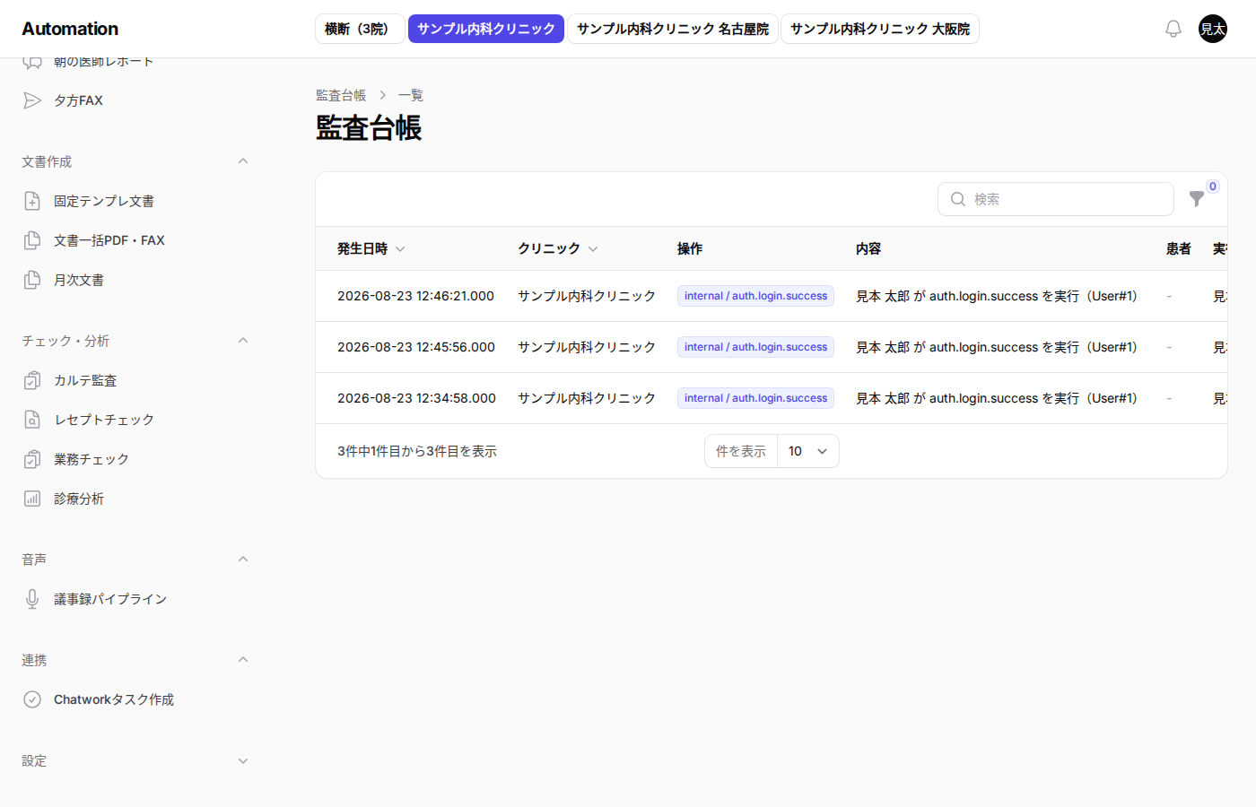
Task: Click auth.login.success badge in 12:46:21 row
Action: point(755,296)
